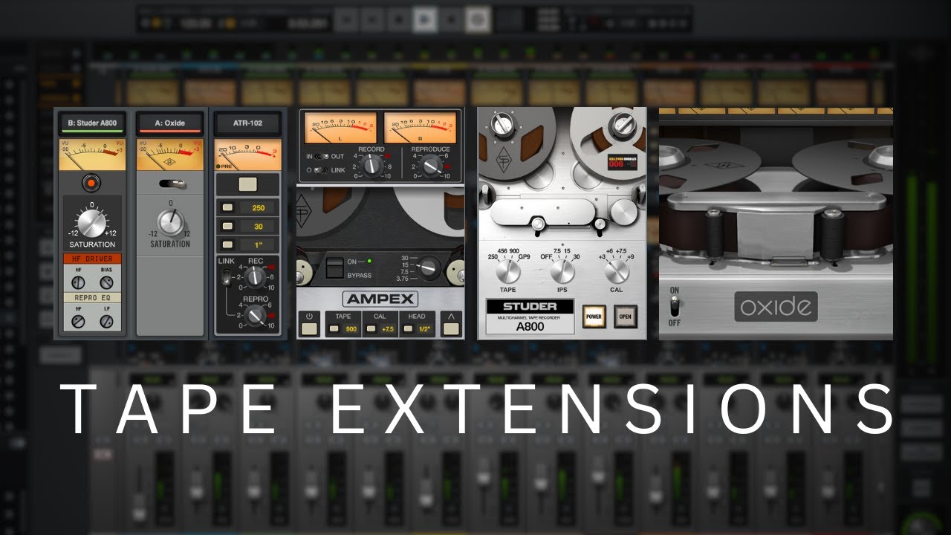
Task: Click the Studer IPS speed knob
Action: point(562,271)
